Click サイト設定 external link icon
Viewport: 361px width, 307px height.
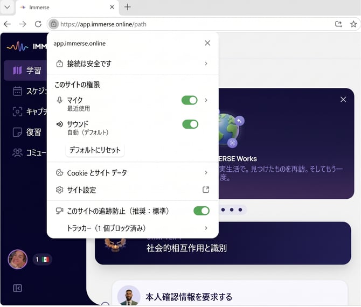(x=206, y=190)
